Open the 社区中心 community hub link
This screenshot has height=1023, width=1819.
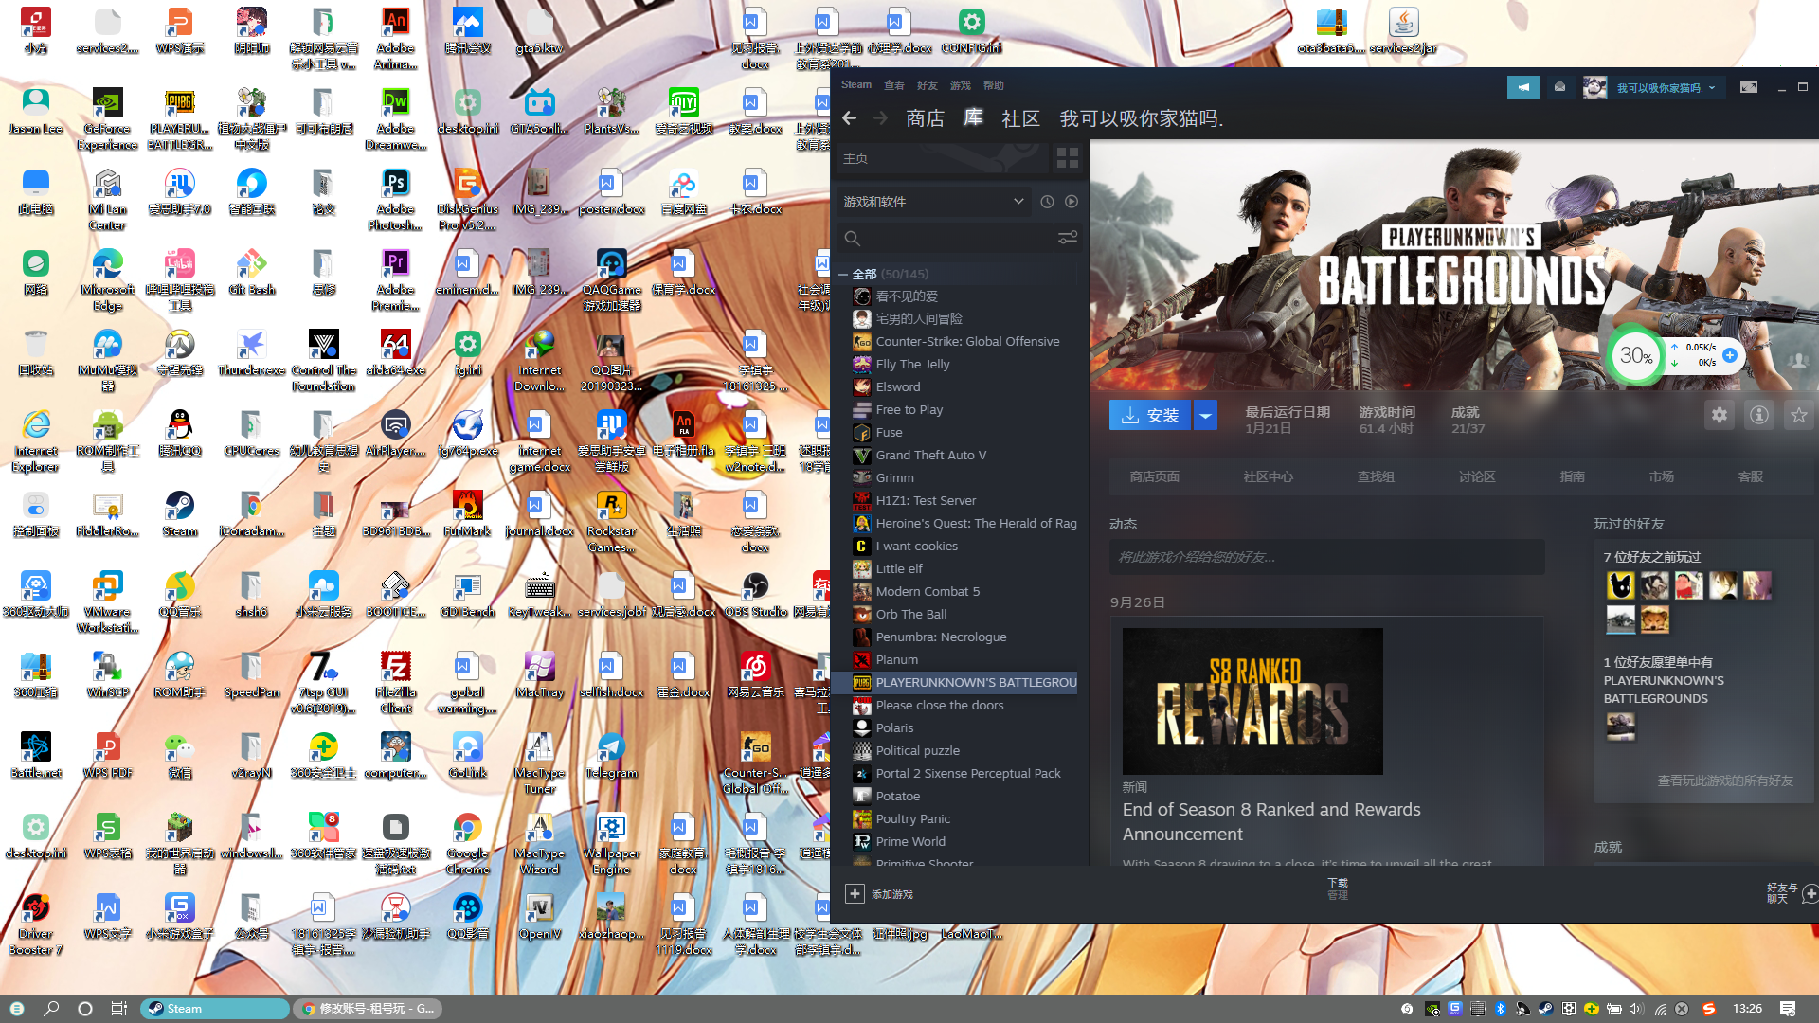click(x=1268, y=476)
